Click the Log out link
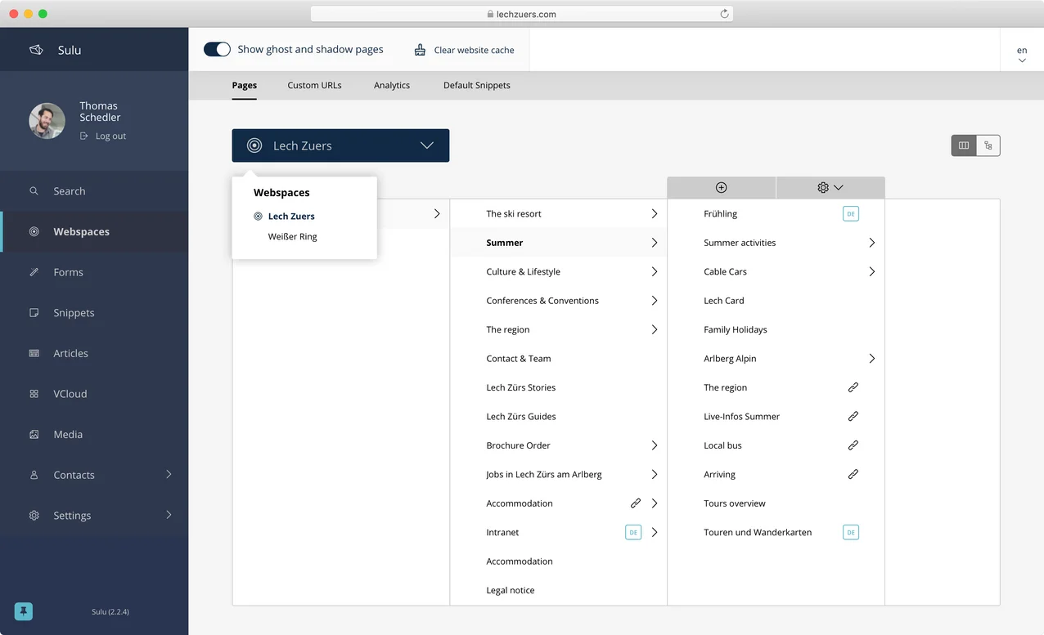The height and width of the screenshot is (635, 1044). pyautogui.click(x=110, y=136)
